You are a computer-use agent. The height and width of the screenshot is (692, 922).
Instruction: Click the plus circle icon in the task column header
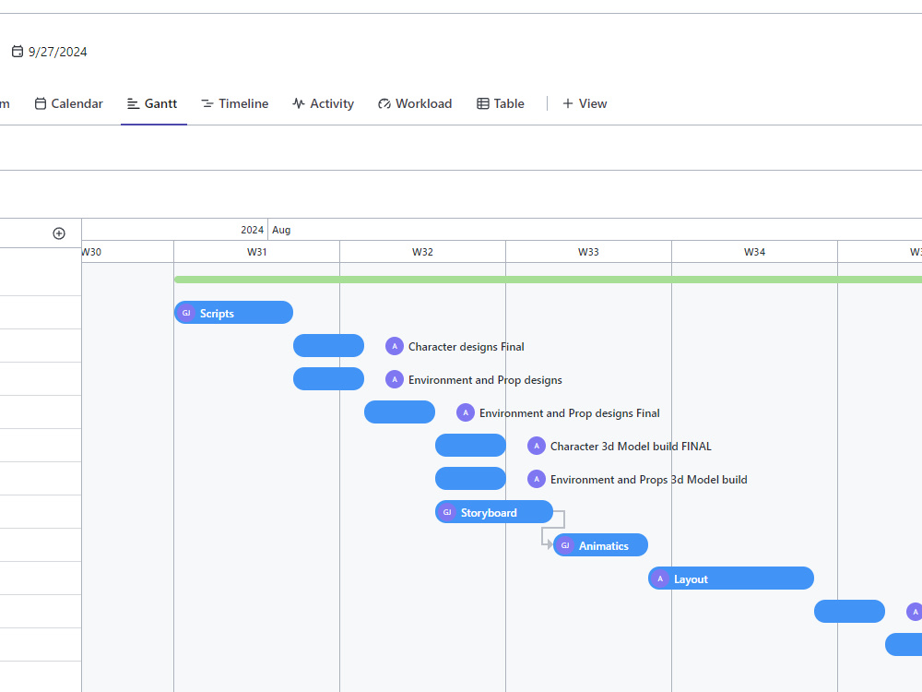59,233
